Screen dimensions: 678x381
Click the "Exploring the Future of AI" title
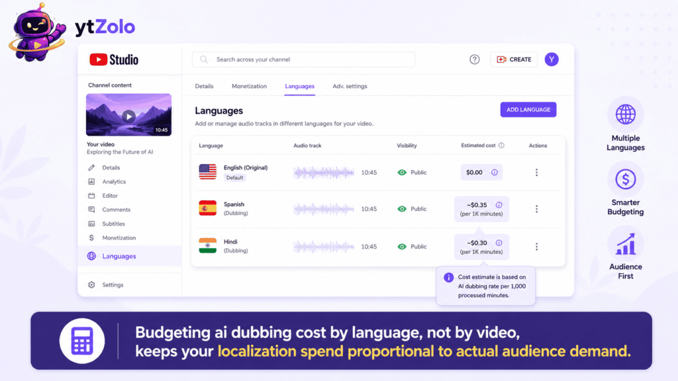120,152
